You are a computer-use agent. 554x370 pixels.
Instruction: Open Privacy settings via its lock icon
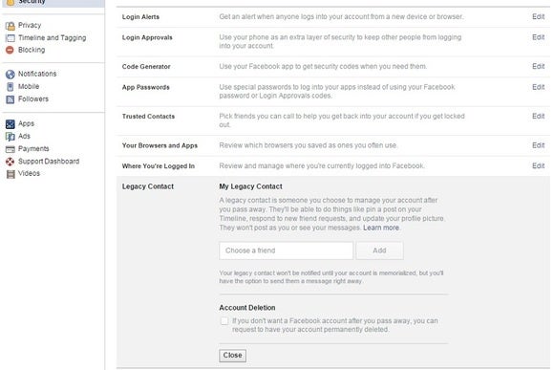coord(11,26)
